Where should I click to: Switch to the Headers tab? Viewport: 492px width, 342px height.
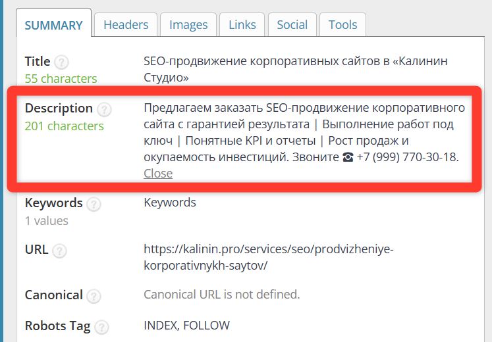pos(126,25)
